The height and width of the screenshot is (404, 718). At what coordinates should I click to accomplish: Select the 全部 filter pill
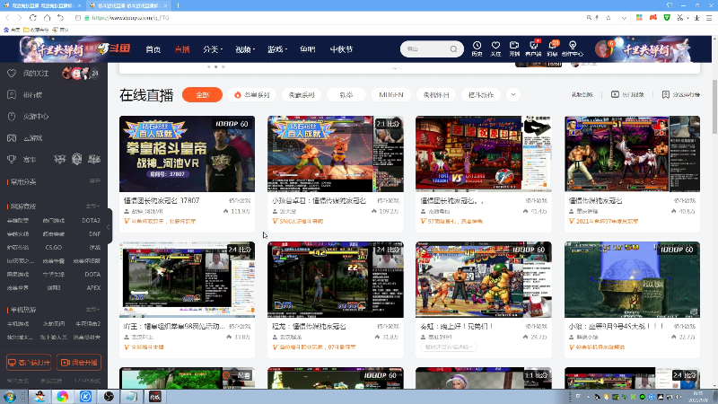tap(202, 95)
